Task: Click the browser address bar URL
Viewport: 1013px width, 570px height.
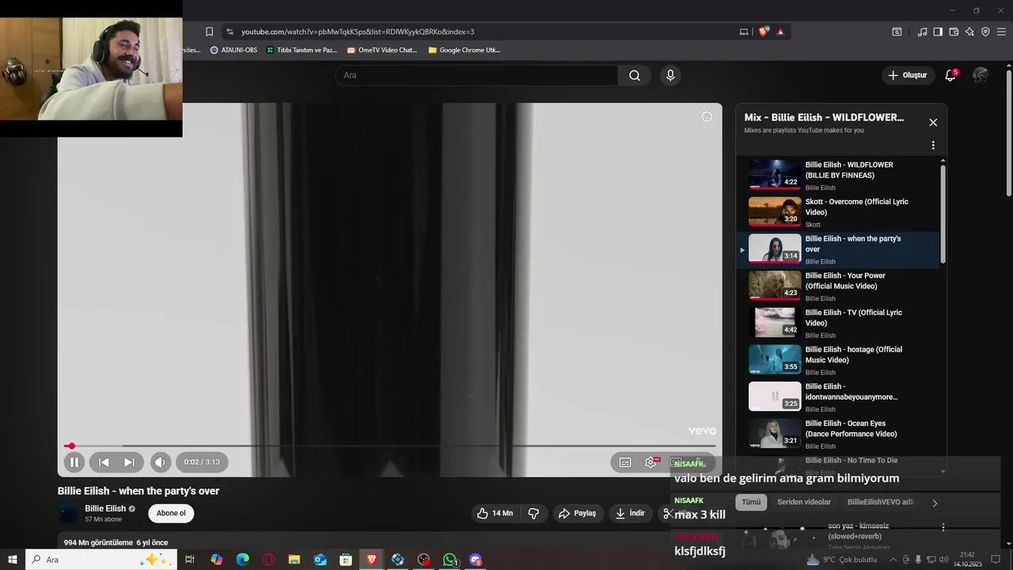Action: pos(358,32)
